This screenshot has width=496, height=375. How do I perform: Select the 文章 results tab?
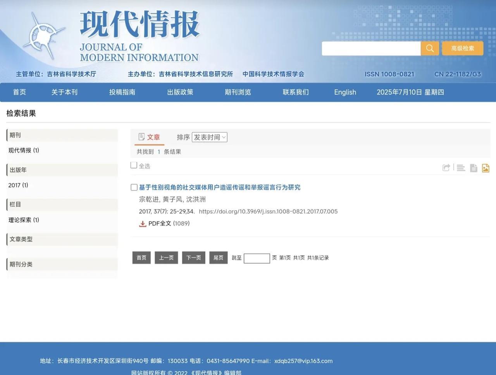[149, 137]
